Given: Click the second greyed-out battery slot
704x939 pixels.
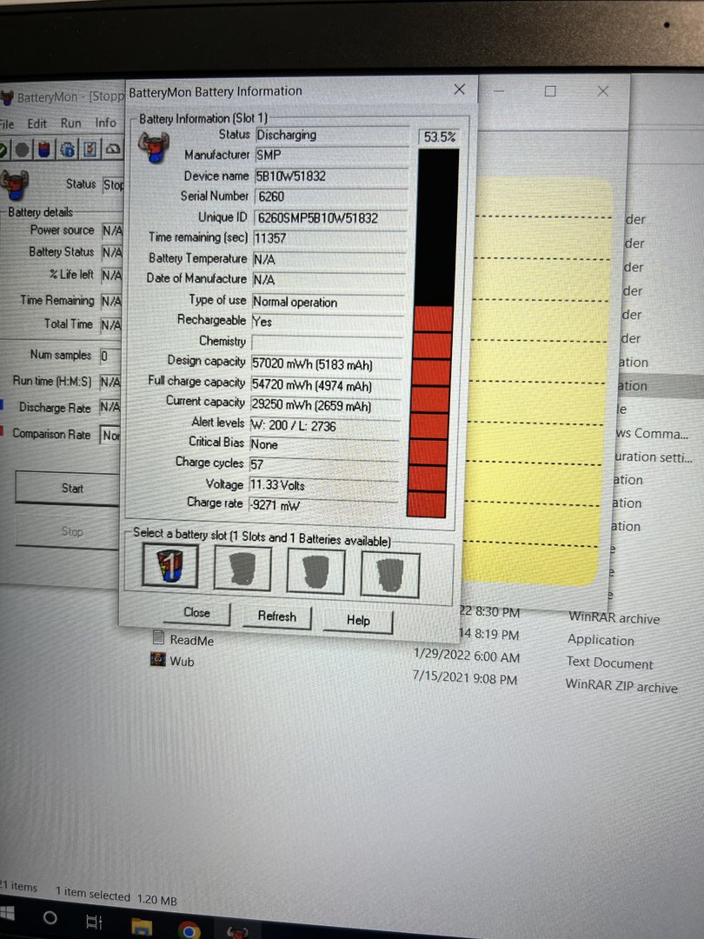Looking at the screenshot, I should (243, 570).
